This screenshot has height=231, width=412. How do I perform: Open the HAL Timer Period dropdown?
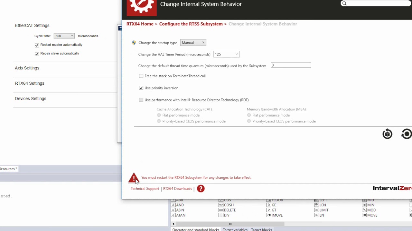coord(226,54)
